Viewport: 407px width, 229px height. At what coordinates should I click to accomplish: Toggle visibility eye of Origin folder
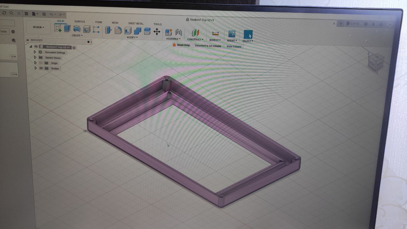coord(41,63)
